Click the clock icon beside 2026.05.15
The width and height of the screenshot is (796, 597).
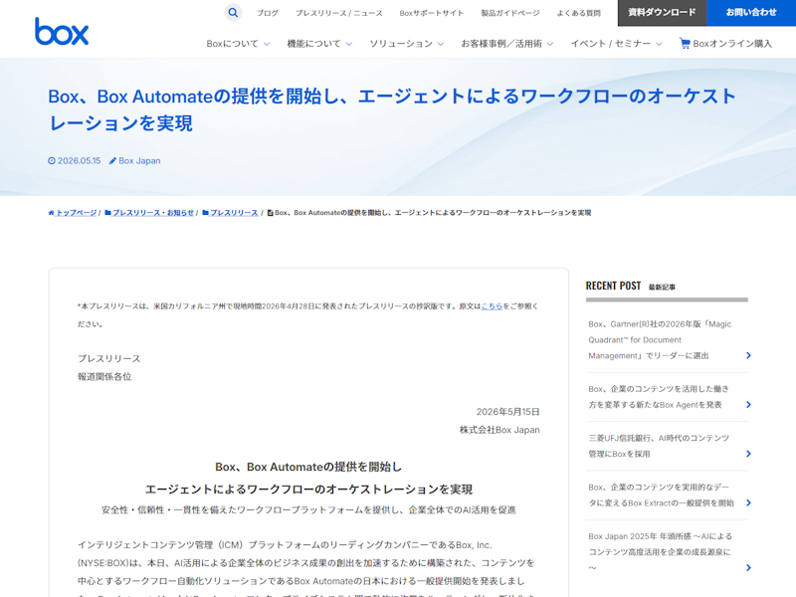52,161
